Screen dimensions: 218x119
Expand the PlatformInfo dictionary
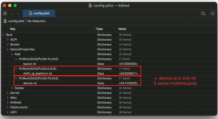(8, 107)
